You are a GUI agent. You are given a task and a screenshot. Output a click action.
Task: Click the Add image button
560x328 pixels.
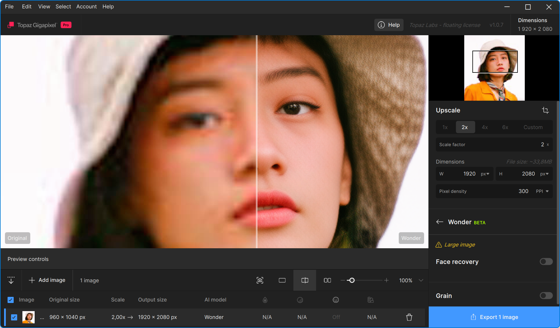[x=47, y=280]
